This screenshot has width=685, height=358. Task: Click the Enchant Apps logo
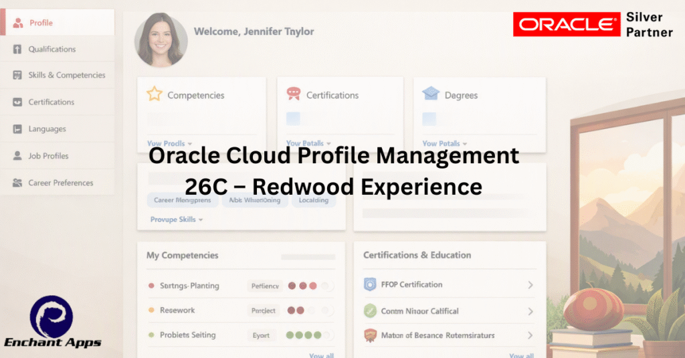pyautogui.click(x=52, y=322)
